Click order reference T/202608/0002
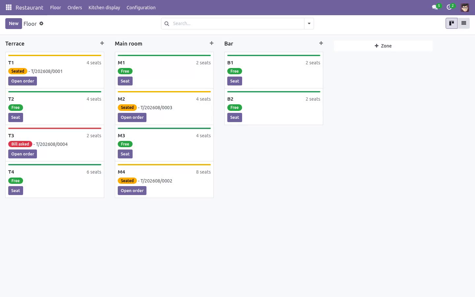This screenshot has height=297, width=475. [156, 181]
